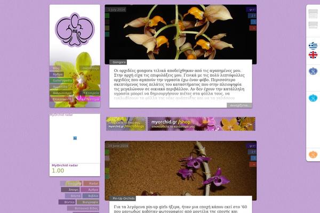Filter by the Βοτανικό Είδος tag
The image size is (320, 213).
coord(83,208)
